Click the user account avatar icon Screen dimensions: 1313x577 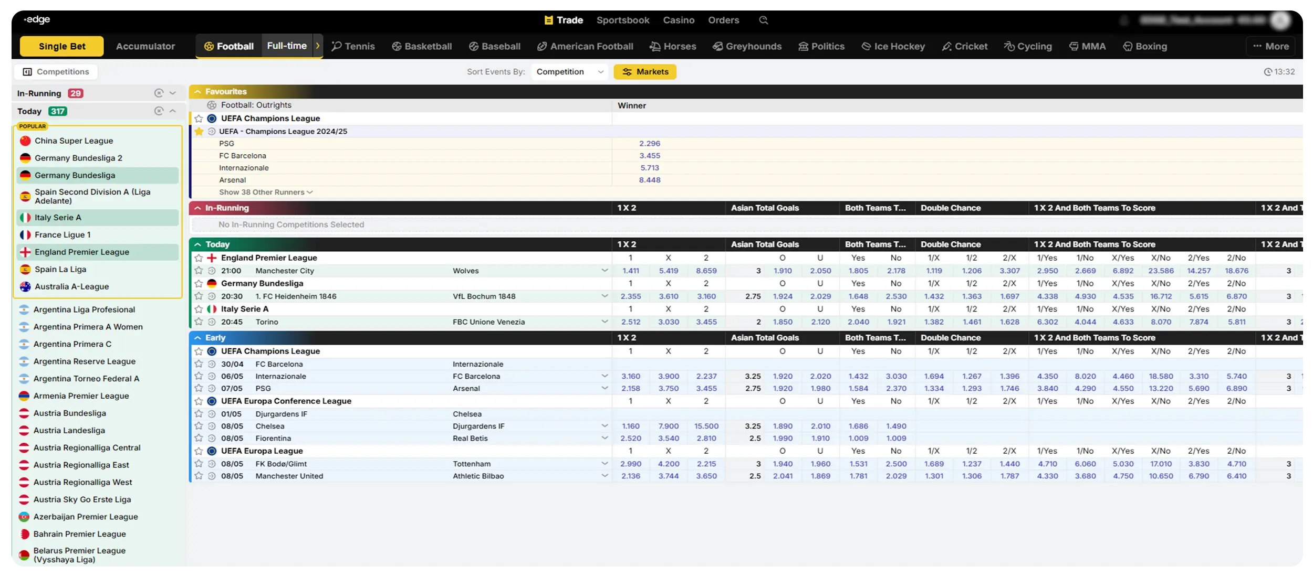coord(1280,20)
